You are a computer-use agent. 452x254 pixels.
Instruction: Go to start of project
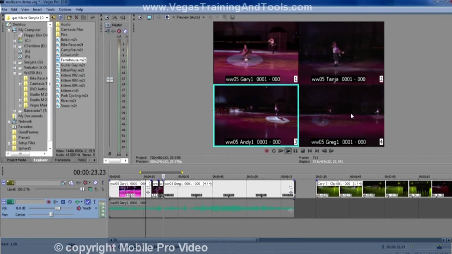(x=310, y=151)
